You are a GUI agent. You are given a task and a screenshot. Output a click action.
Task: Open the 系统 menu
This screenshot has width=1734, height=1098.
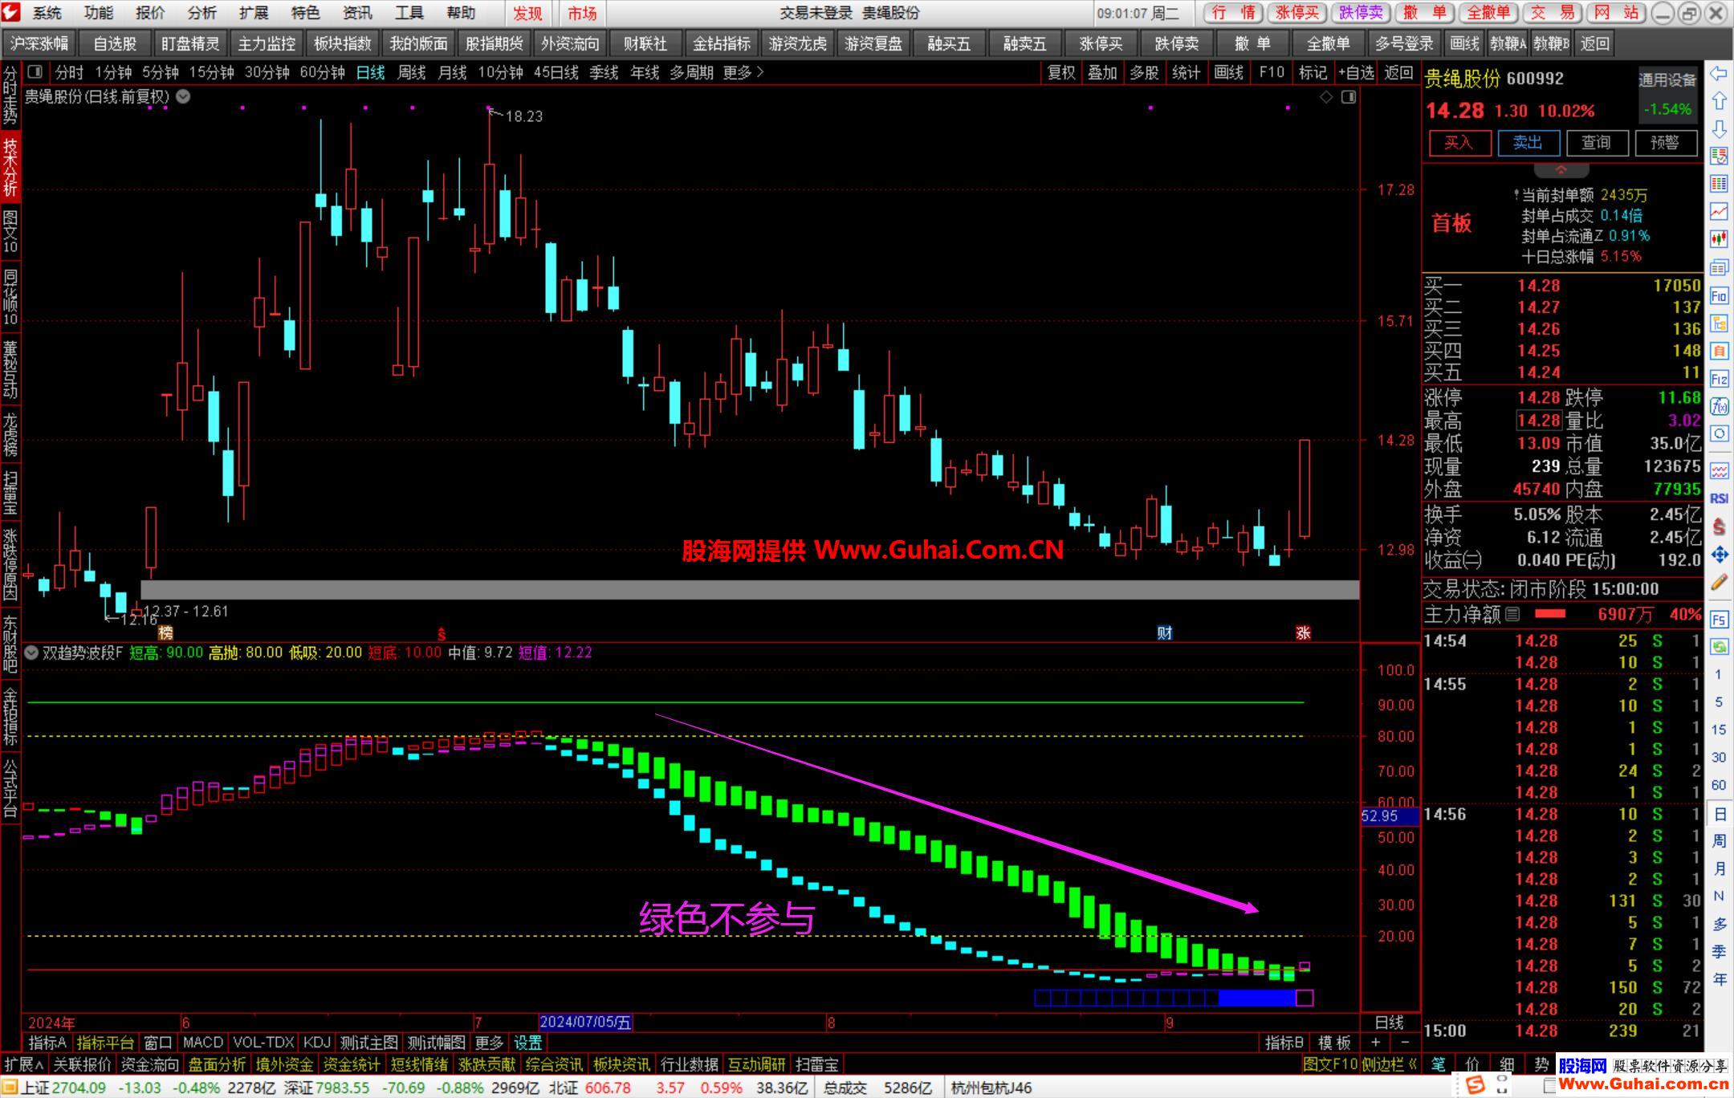[47, 13]
